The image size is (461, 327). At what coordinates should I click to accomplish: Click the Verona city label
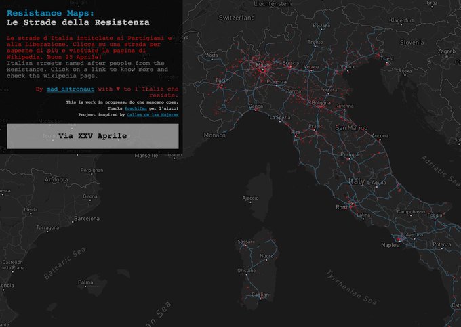click(x=311, y=67)
